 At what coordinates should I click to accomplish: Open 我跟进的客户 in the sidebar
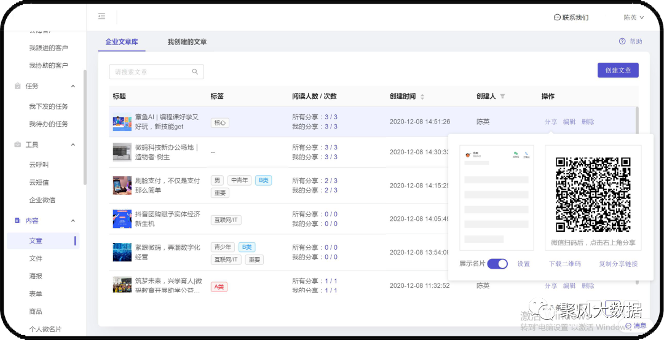pyautogui.click(x=49, y=48)
